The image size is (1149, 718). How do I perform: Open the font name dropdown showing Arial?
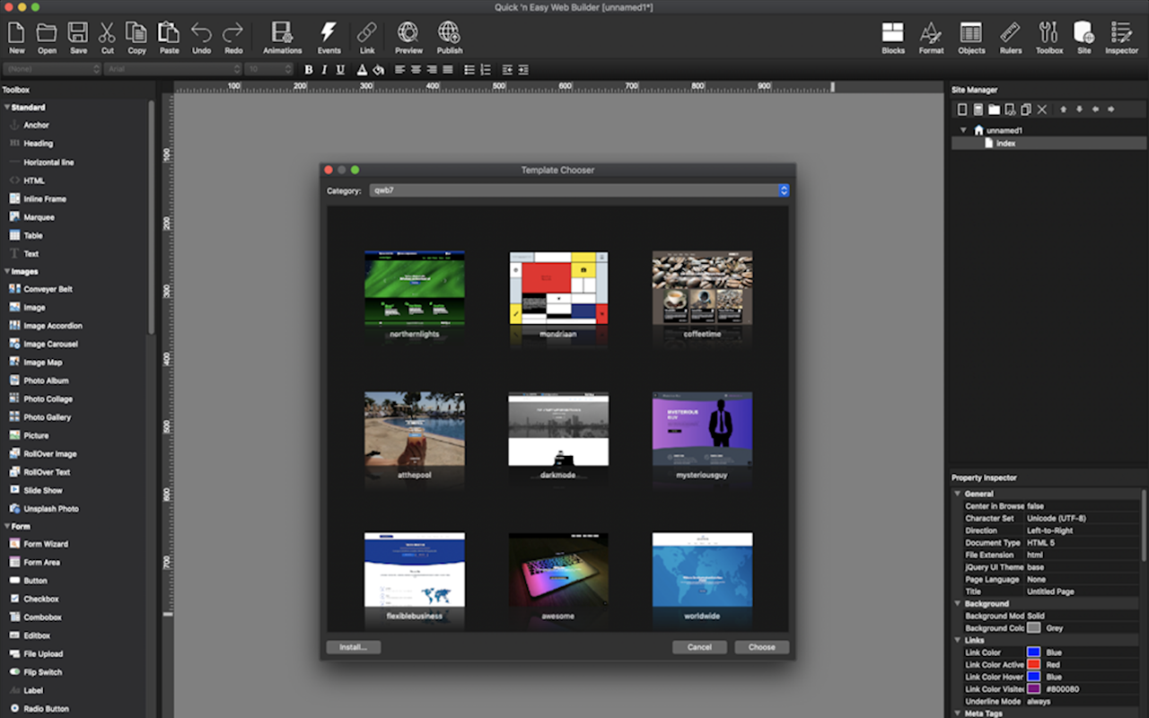[173, 69]
